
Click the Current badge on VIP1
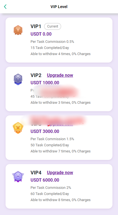[52, 26]
